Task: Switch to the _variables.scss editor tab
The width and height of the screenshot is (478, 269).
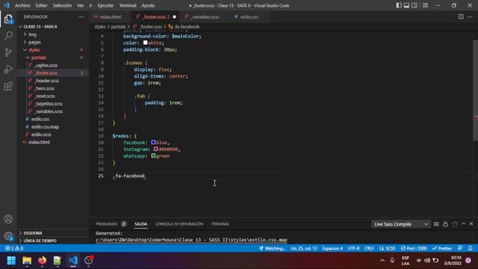Action: (205, 16)
